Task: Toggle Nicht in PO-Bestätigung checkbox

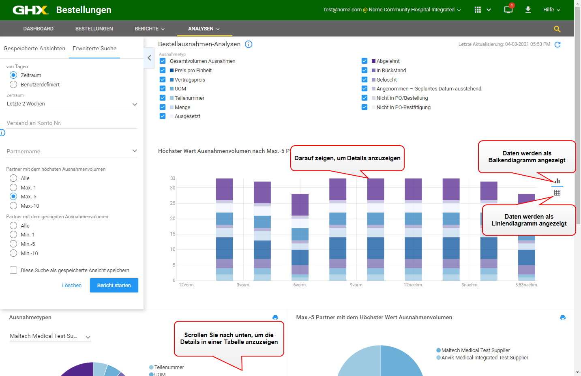Action: 364,107
